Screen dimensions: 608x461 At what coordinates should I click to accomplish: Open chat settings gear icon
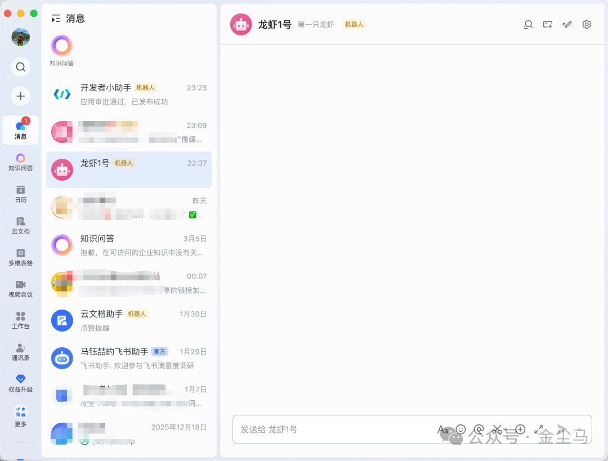[x=587, y=24]
